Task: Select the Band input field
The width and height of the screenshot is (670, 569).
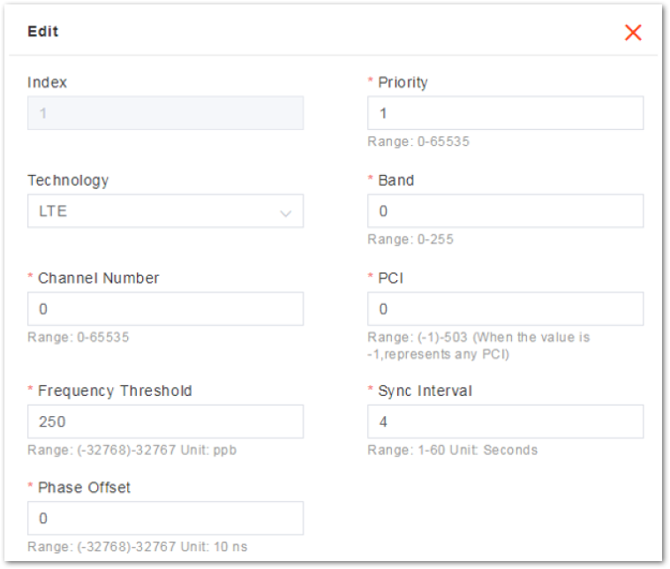Action: (x=505, y=211)
